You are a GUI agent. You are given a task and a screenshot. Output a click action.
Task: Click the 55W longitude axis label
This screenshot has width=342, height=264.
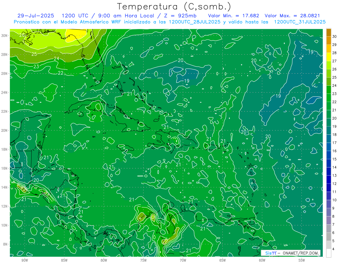click(302, 260)
